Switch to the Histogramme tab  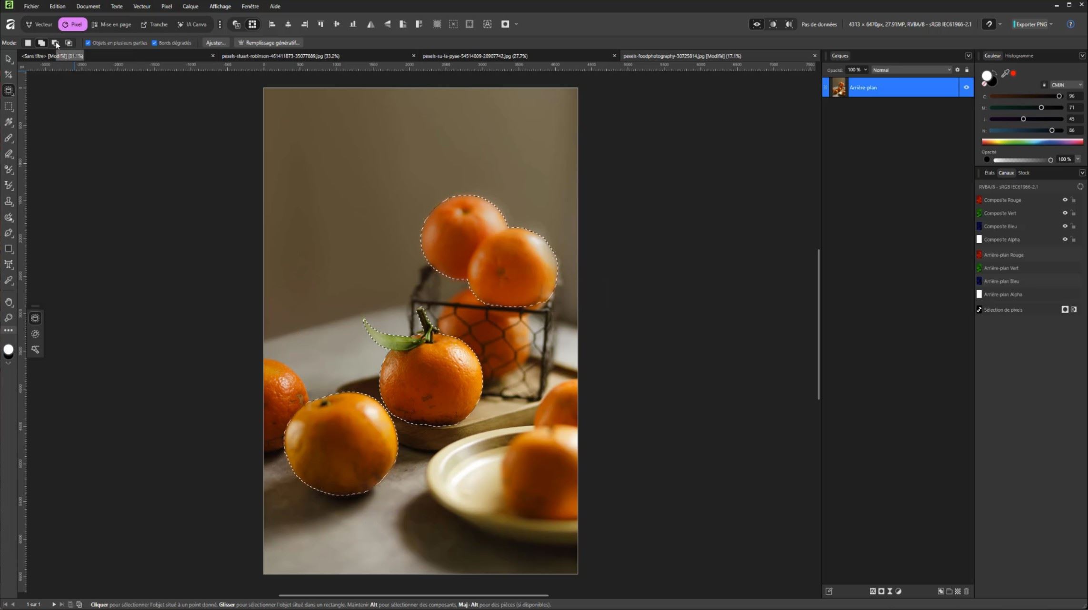(x=1018, y=56)
